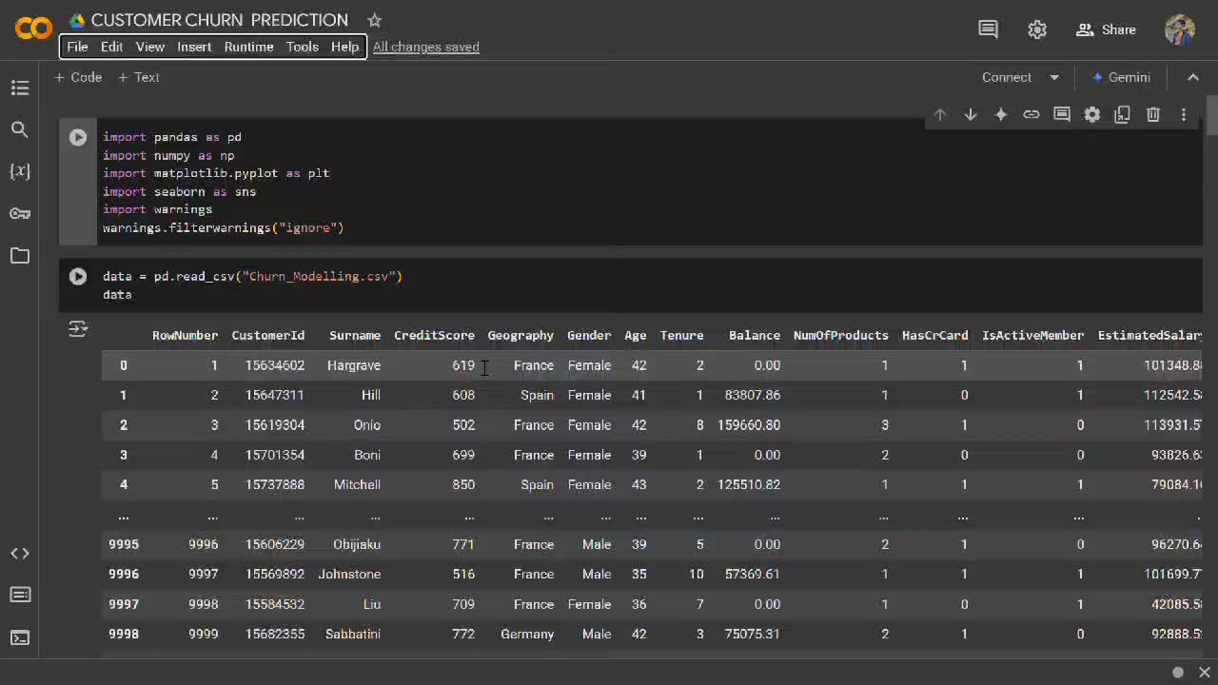Open the code snippets icon
1218x685 pixels.
click(20, 553)
